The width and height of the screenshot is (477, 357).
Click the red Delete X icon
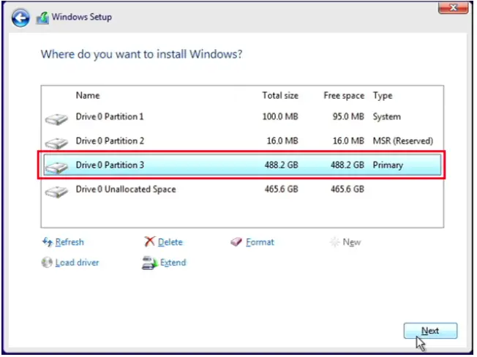pos(150,242)
